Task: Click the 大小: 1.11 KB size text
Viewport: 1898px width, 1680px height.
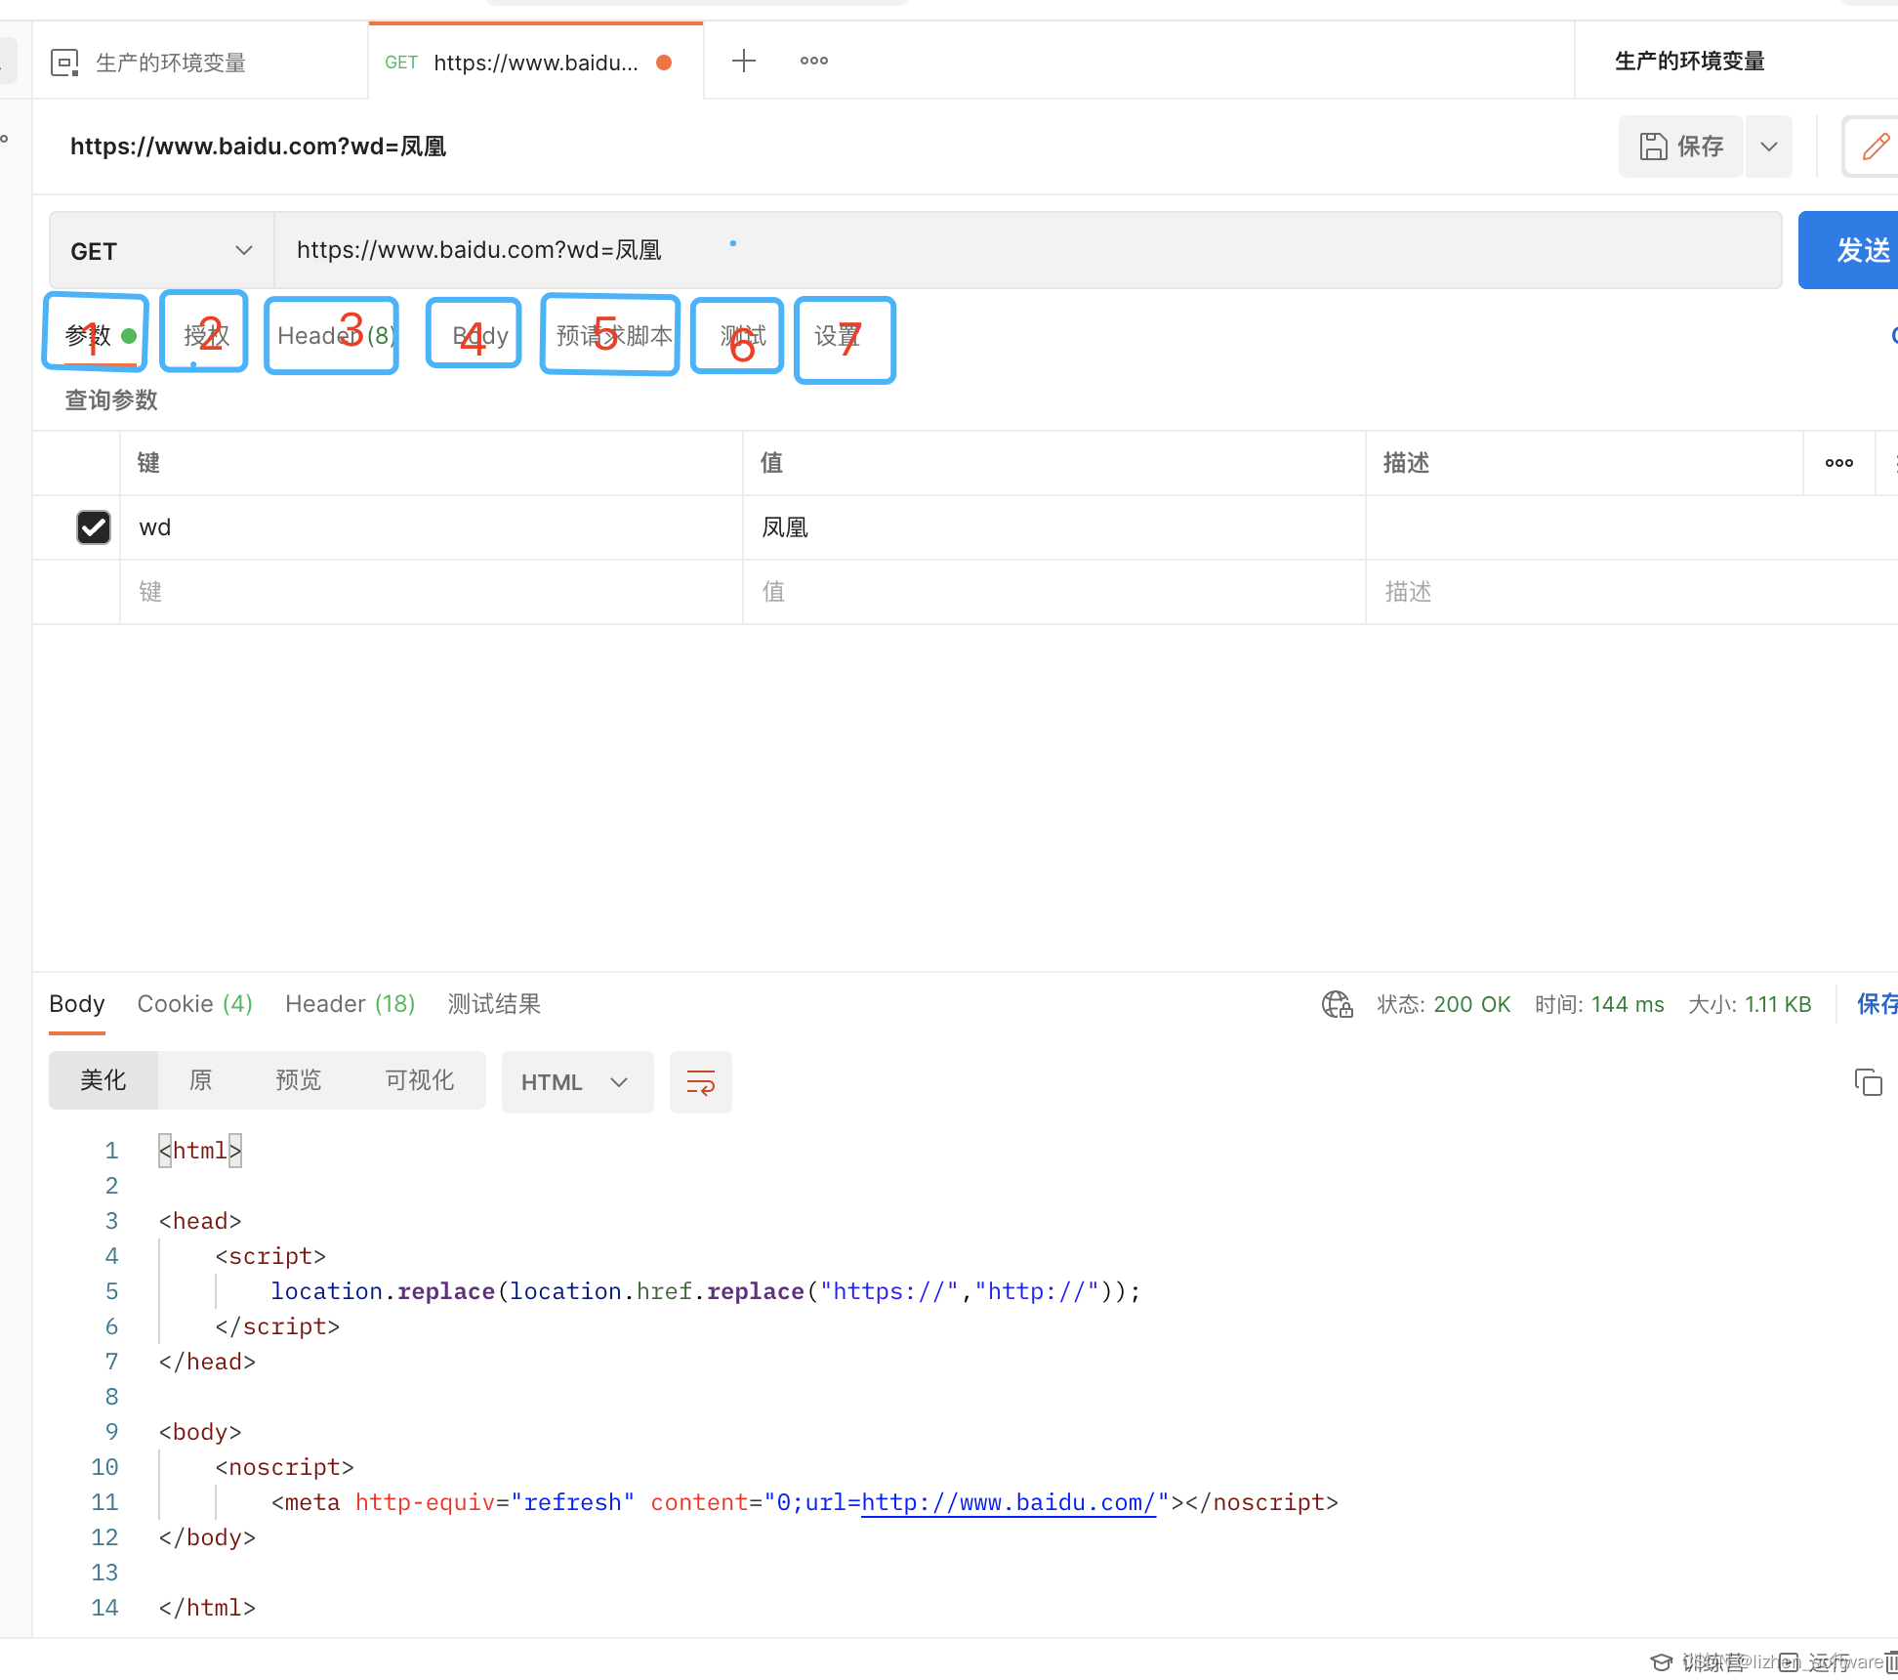Action: click(x=1750, y=1004)
